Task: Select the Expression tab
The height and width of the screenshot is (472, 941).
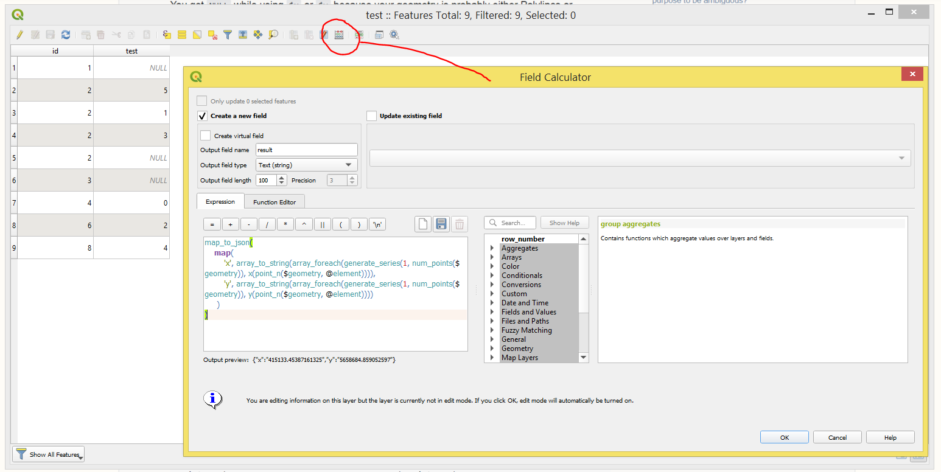Action: (220, 201)
